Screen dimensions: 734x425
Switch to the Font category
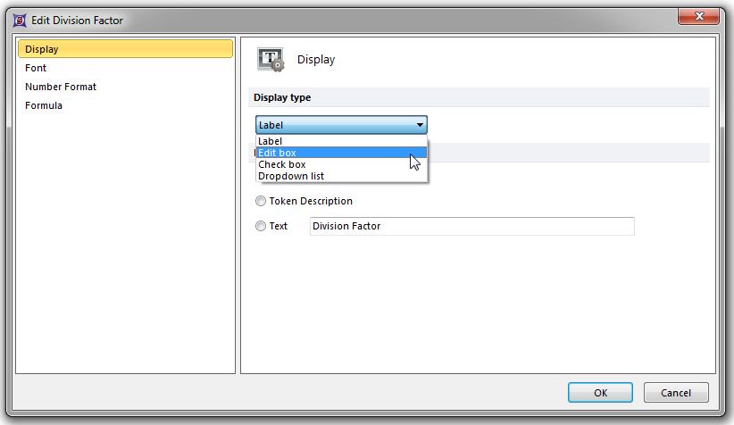coord(37,68)
